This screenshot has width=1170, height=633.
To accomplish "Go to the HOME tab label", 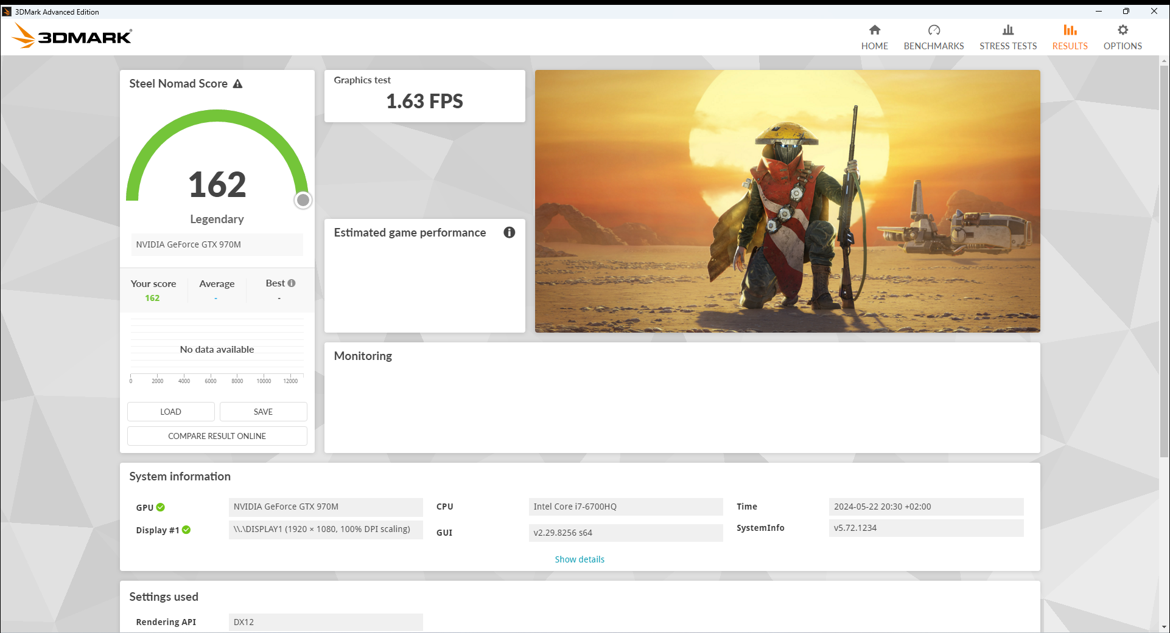I will pyautogui.click(x=875, y=46).
